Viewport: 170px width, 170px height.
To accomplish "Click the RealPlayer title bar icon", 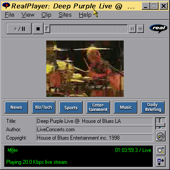I will point(6,6).
